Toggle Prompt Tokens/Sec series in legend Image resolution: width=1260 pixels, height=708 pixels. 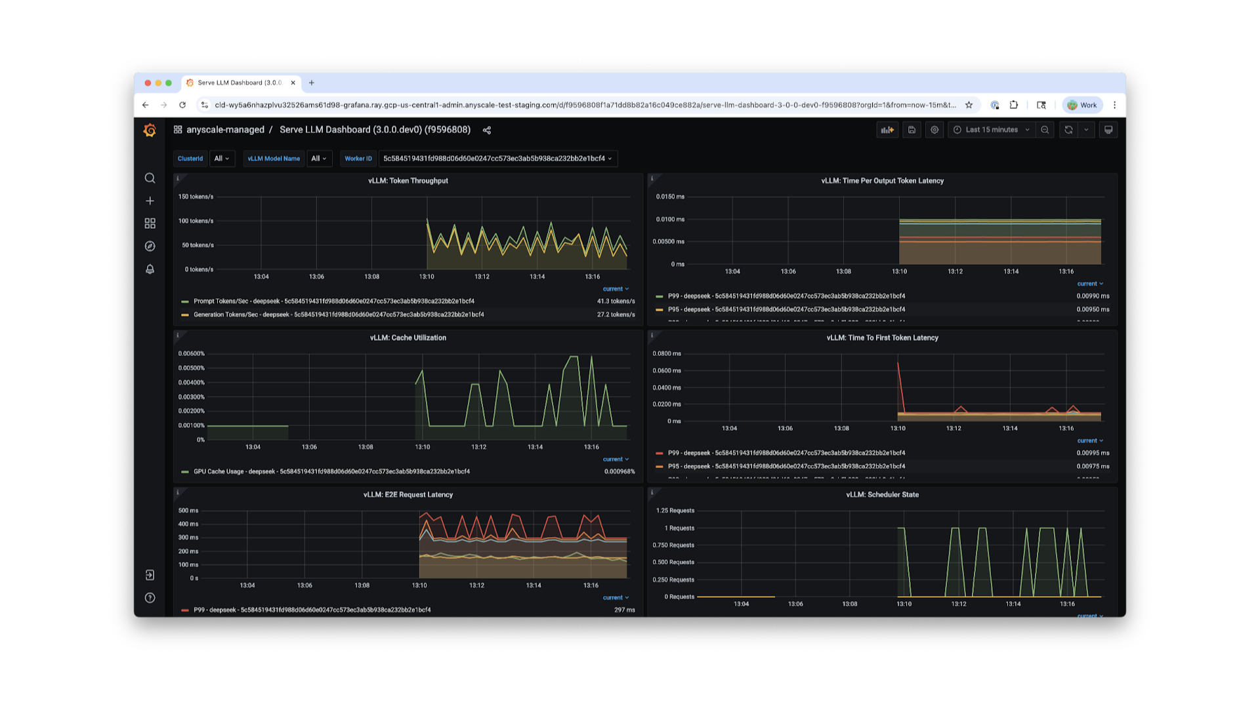pyautogui.click(x=334, y=302)
